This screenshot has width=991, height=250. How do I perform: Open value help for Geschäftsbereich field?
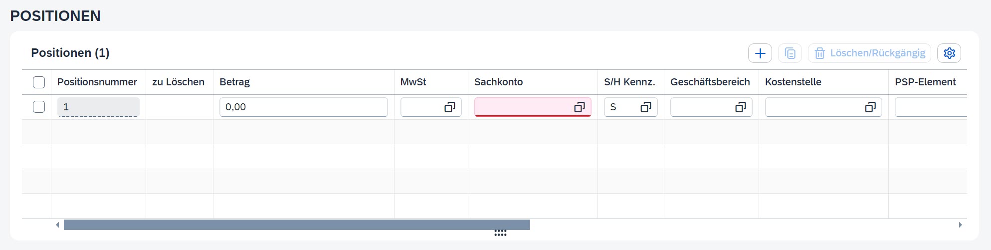pos(740,107)
